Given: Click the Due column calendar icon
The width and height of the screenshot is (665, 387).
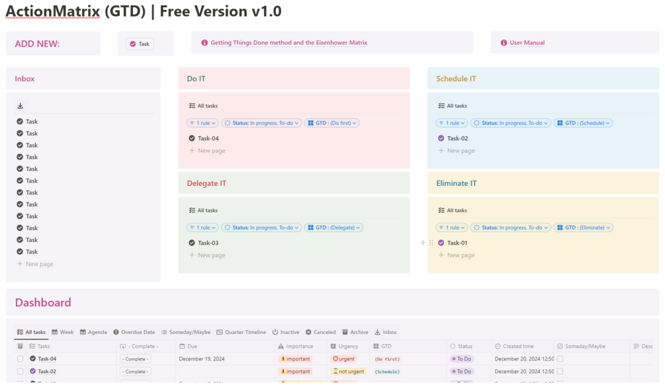Looking at the screenshot, I should (x=182, y=346).
